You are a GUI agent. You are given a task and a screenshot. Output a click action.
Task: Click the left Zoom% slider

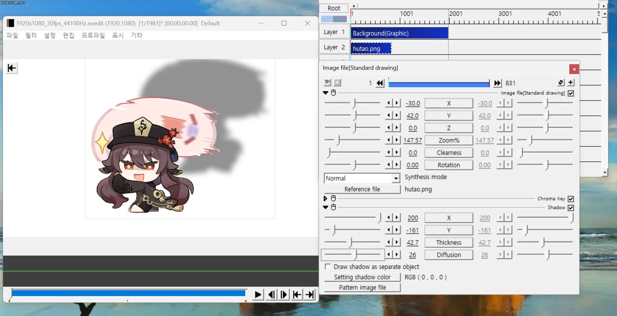tap(352, 140)
